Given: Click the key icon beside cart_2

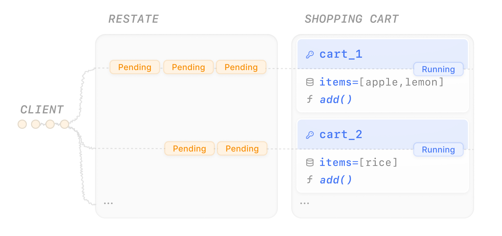Looking at the screenshot, I should coord(310,135).
